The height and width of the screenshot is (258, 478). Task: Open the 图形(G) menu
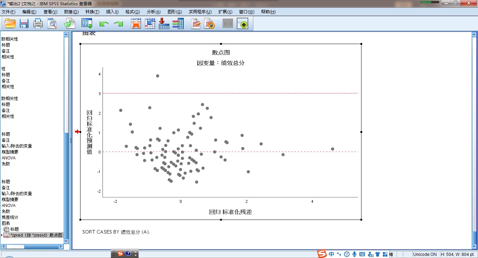[175, 12]
